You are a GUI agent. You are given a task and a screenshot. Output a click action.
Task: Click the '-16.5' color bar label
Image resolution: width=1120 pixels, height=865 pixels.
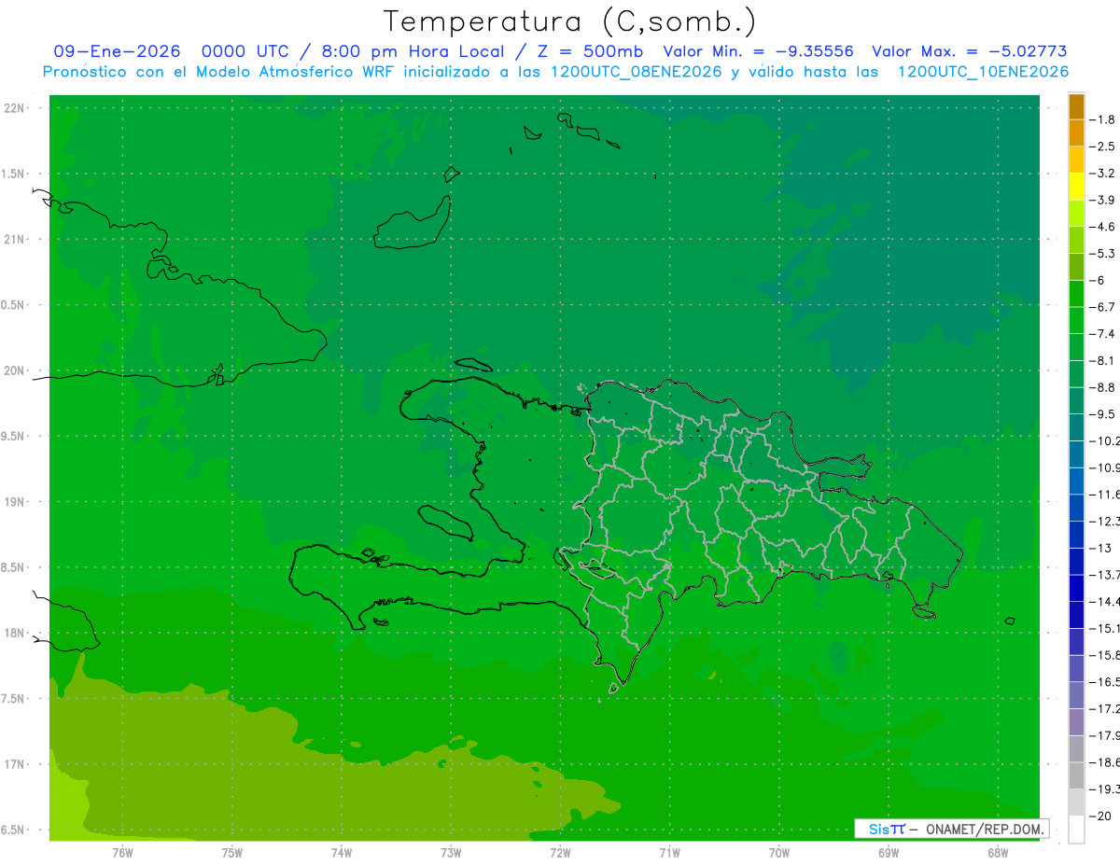[x=1105, y=682]
